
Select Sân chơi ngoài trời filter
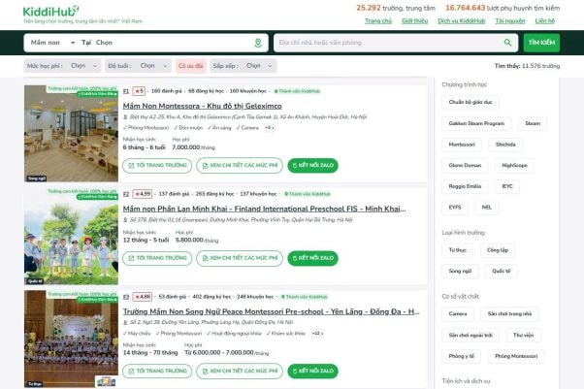[470, 335]
